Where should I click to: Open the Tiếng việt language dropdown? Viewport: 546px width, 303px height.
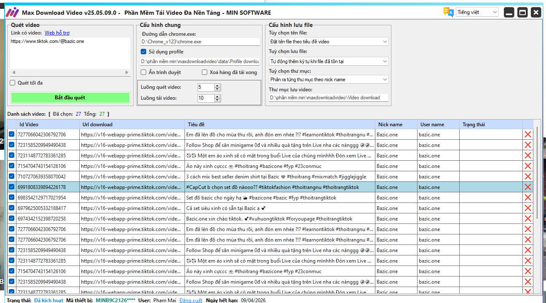[x=477, y=12]
